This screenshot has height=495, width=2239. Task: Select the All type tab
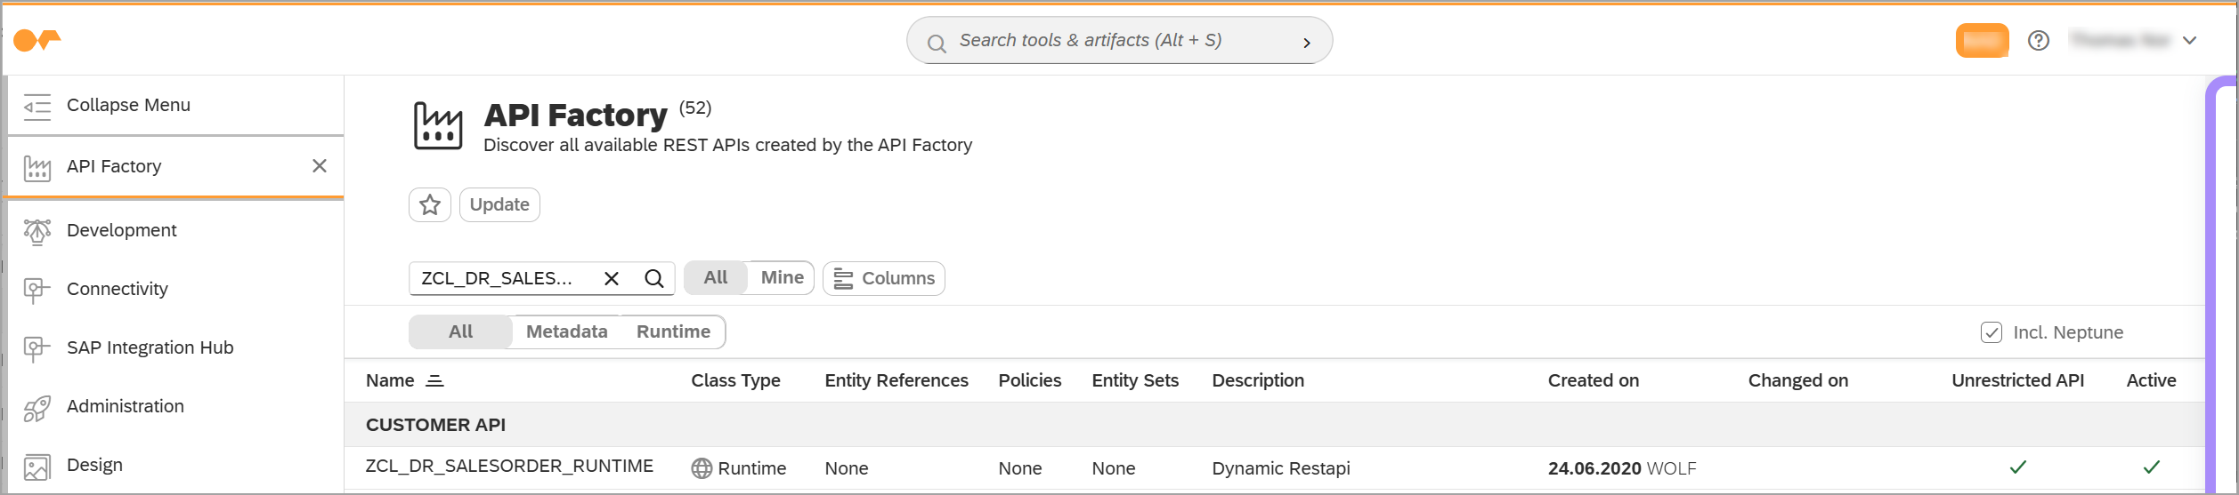click(x=461, y=331)
